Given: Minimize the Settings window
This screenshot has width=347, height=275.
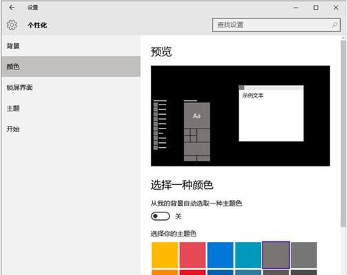Looking at the screenshot, I should pyautogui.click(x=296, y=8).
